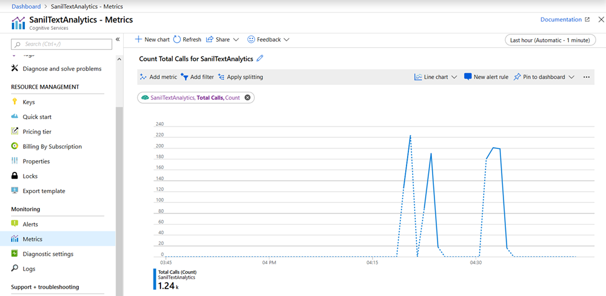Click the green Billing By Subscription icon
The width and height of the screenshot is (606, 296).
15,146
